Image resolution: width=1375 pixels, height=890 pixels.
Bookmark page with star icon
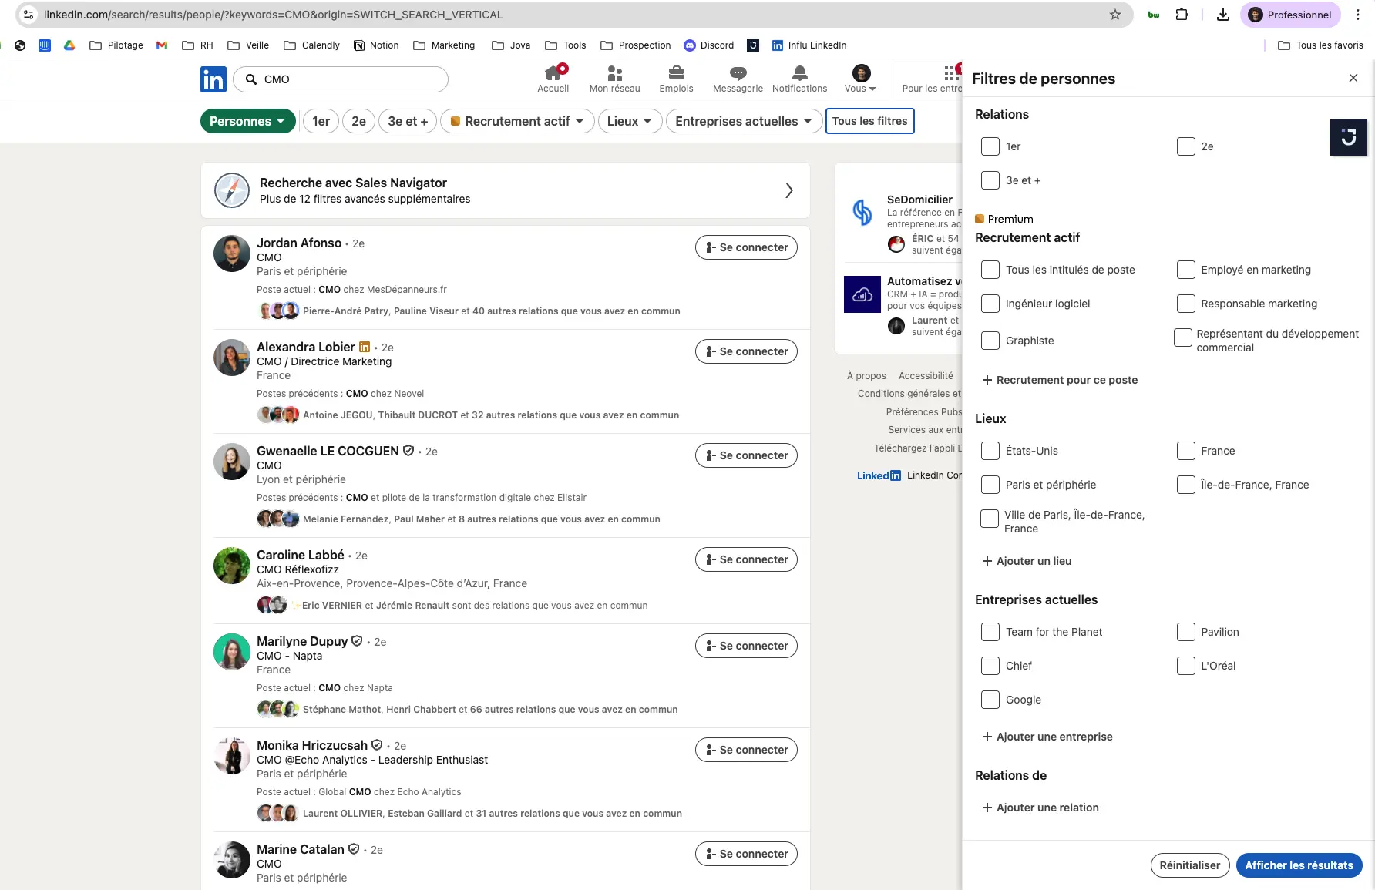click(x=1114, y=15)
